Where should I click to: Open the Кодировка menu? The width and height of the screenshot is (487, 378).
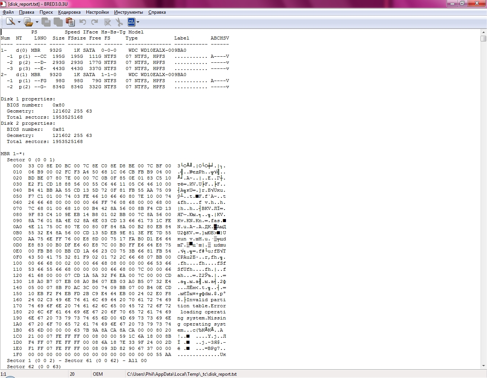[x=69, y=12]
